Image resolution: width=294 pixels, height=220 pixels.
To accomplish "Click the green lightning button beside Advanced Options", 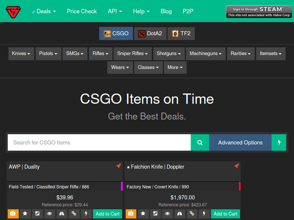I will (x=279, y=143).
